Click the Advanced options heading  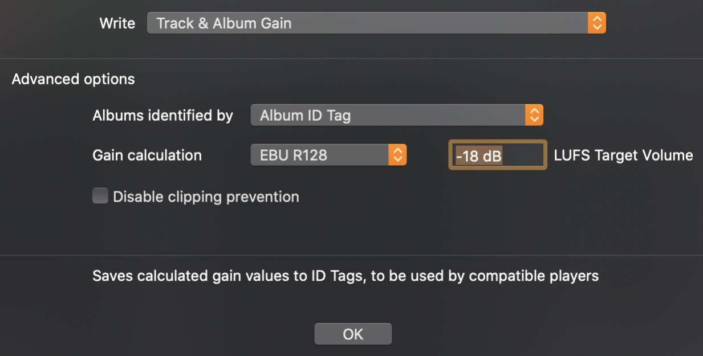click(74, 79)
